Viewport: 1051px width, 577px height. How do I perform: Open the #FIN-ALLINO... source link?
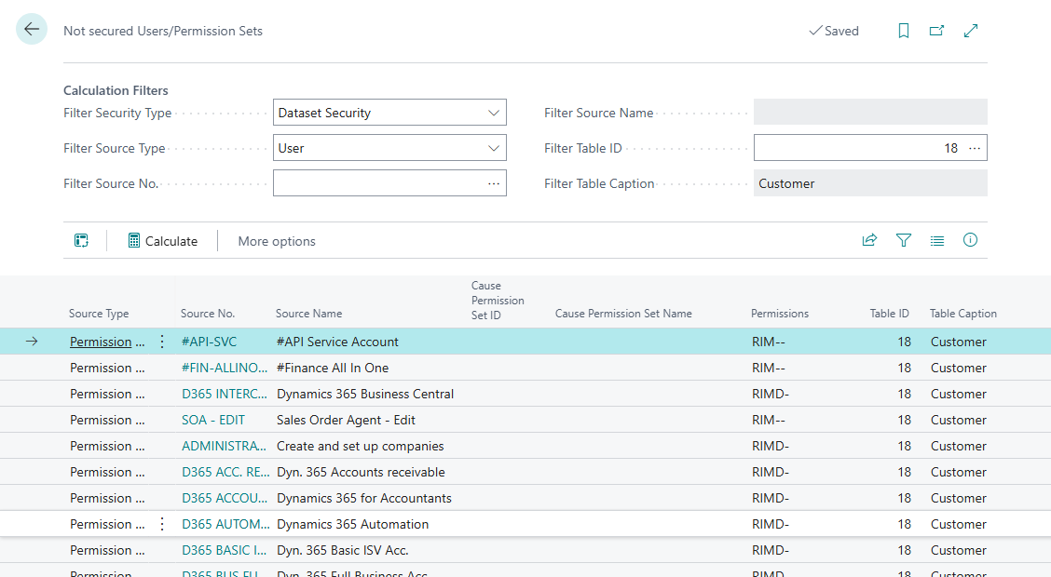[x=225, y=368]
